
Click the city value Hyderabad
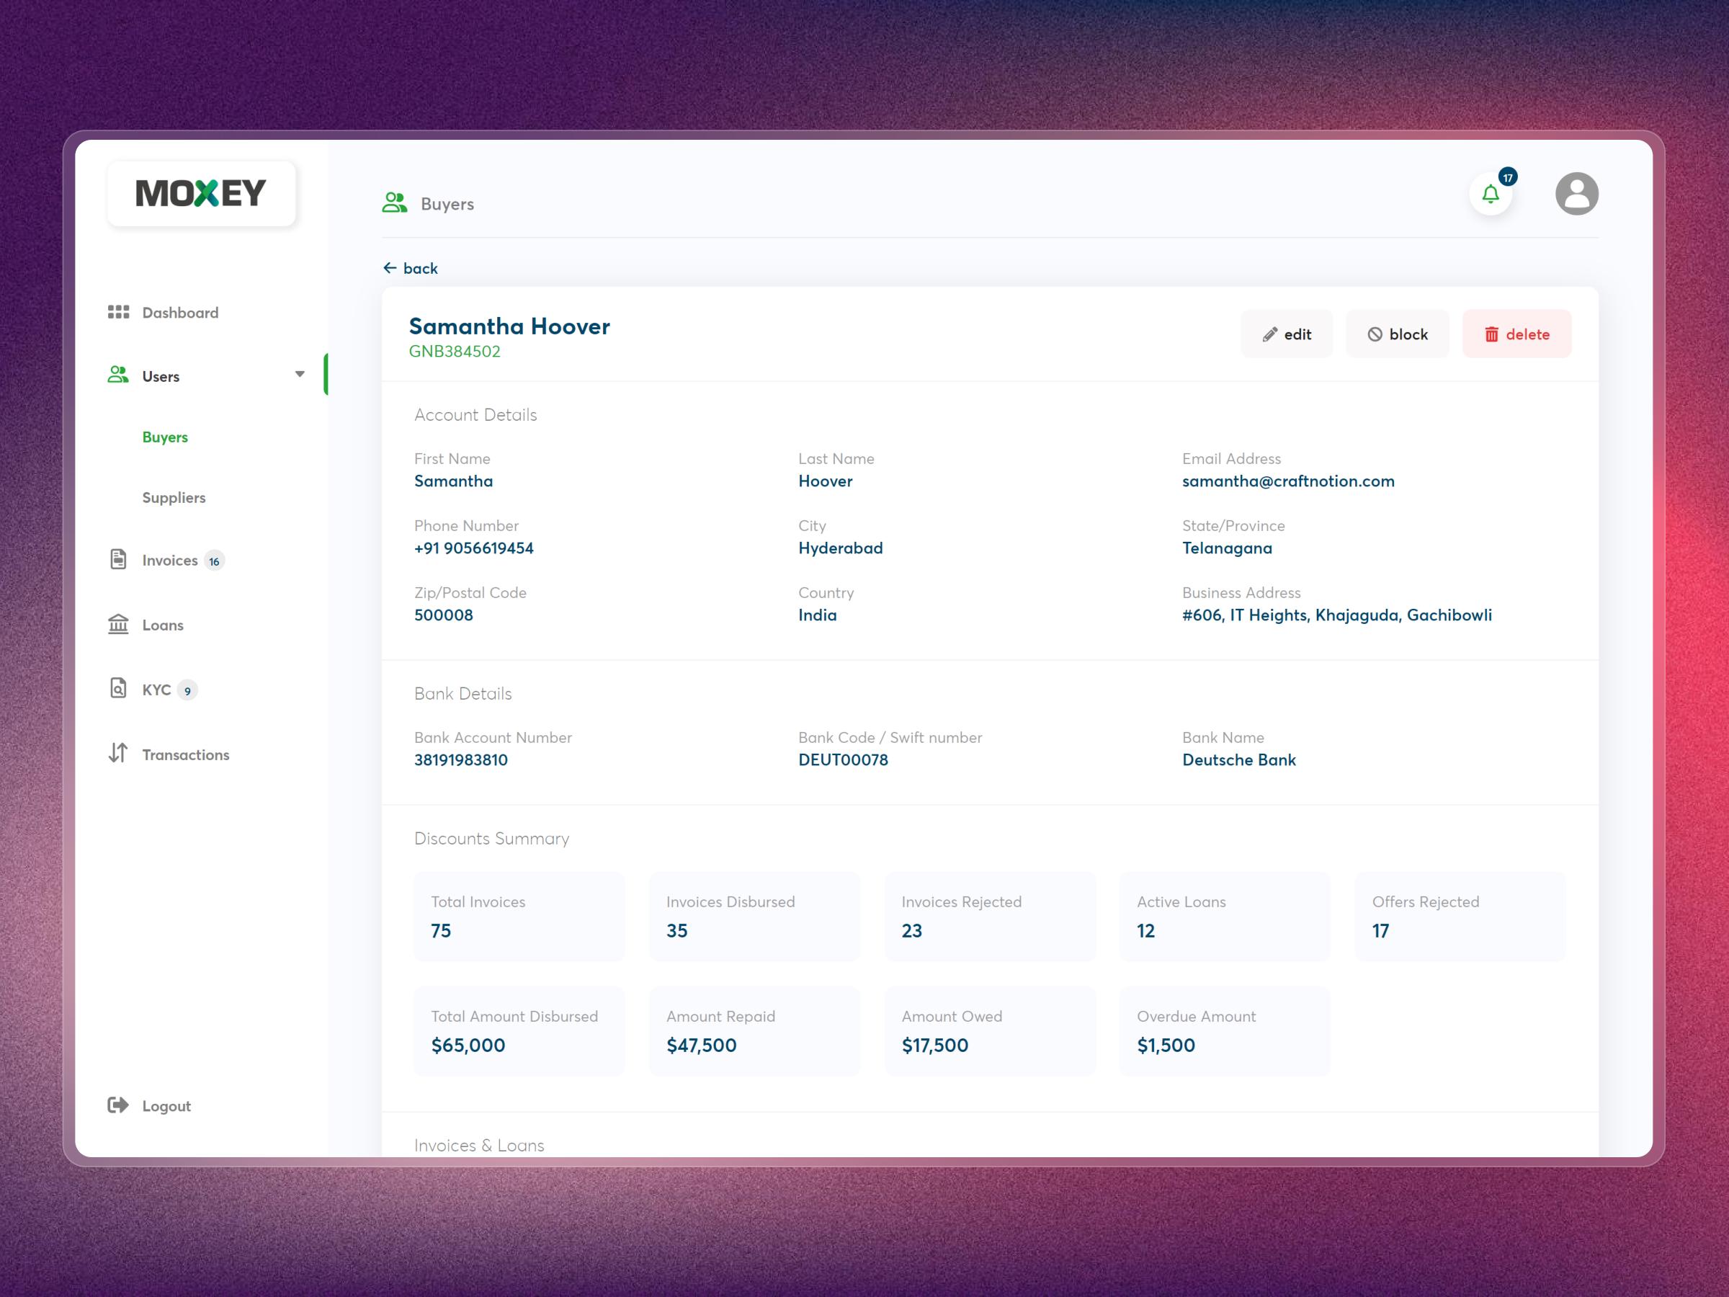(x=840, y=548)
